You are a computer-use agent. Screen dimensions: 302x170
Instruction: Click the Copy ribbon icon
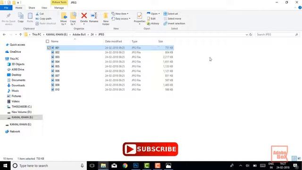pos(21,16)
